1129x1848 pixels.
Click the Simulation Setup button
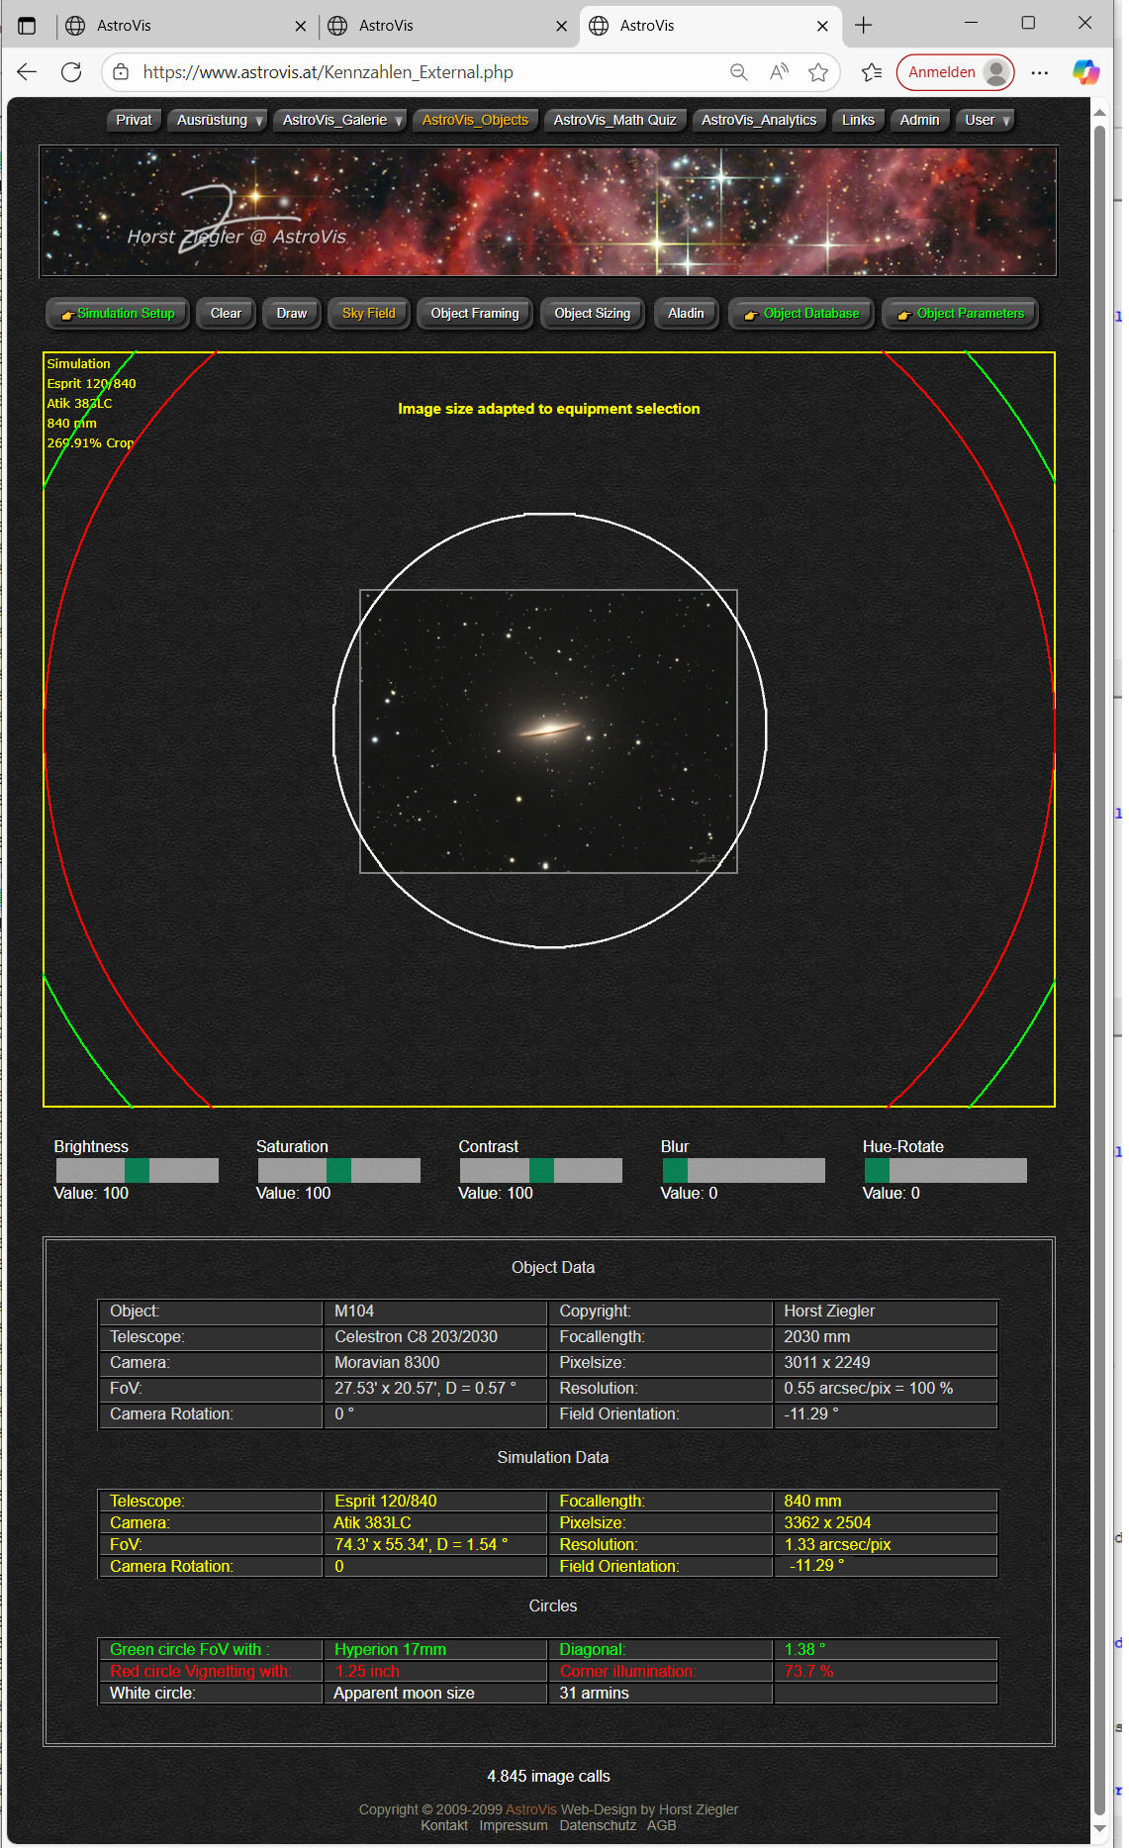coord(118,314)
